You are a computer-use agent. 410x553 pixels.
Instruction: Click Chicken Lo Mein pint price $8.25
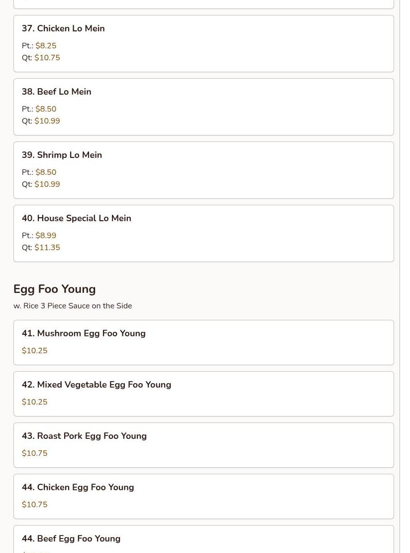tap(46, 46)
